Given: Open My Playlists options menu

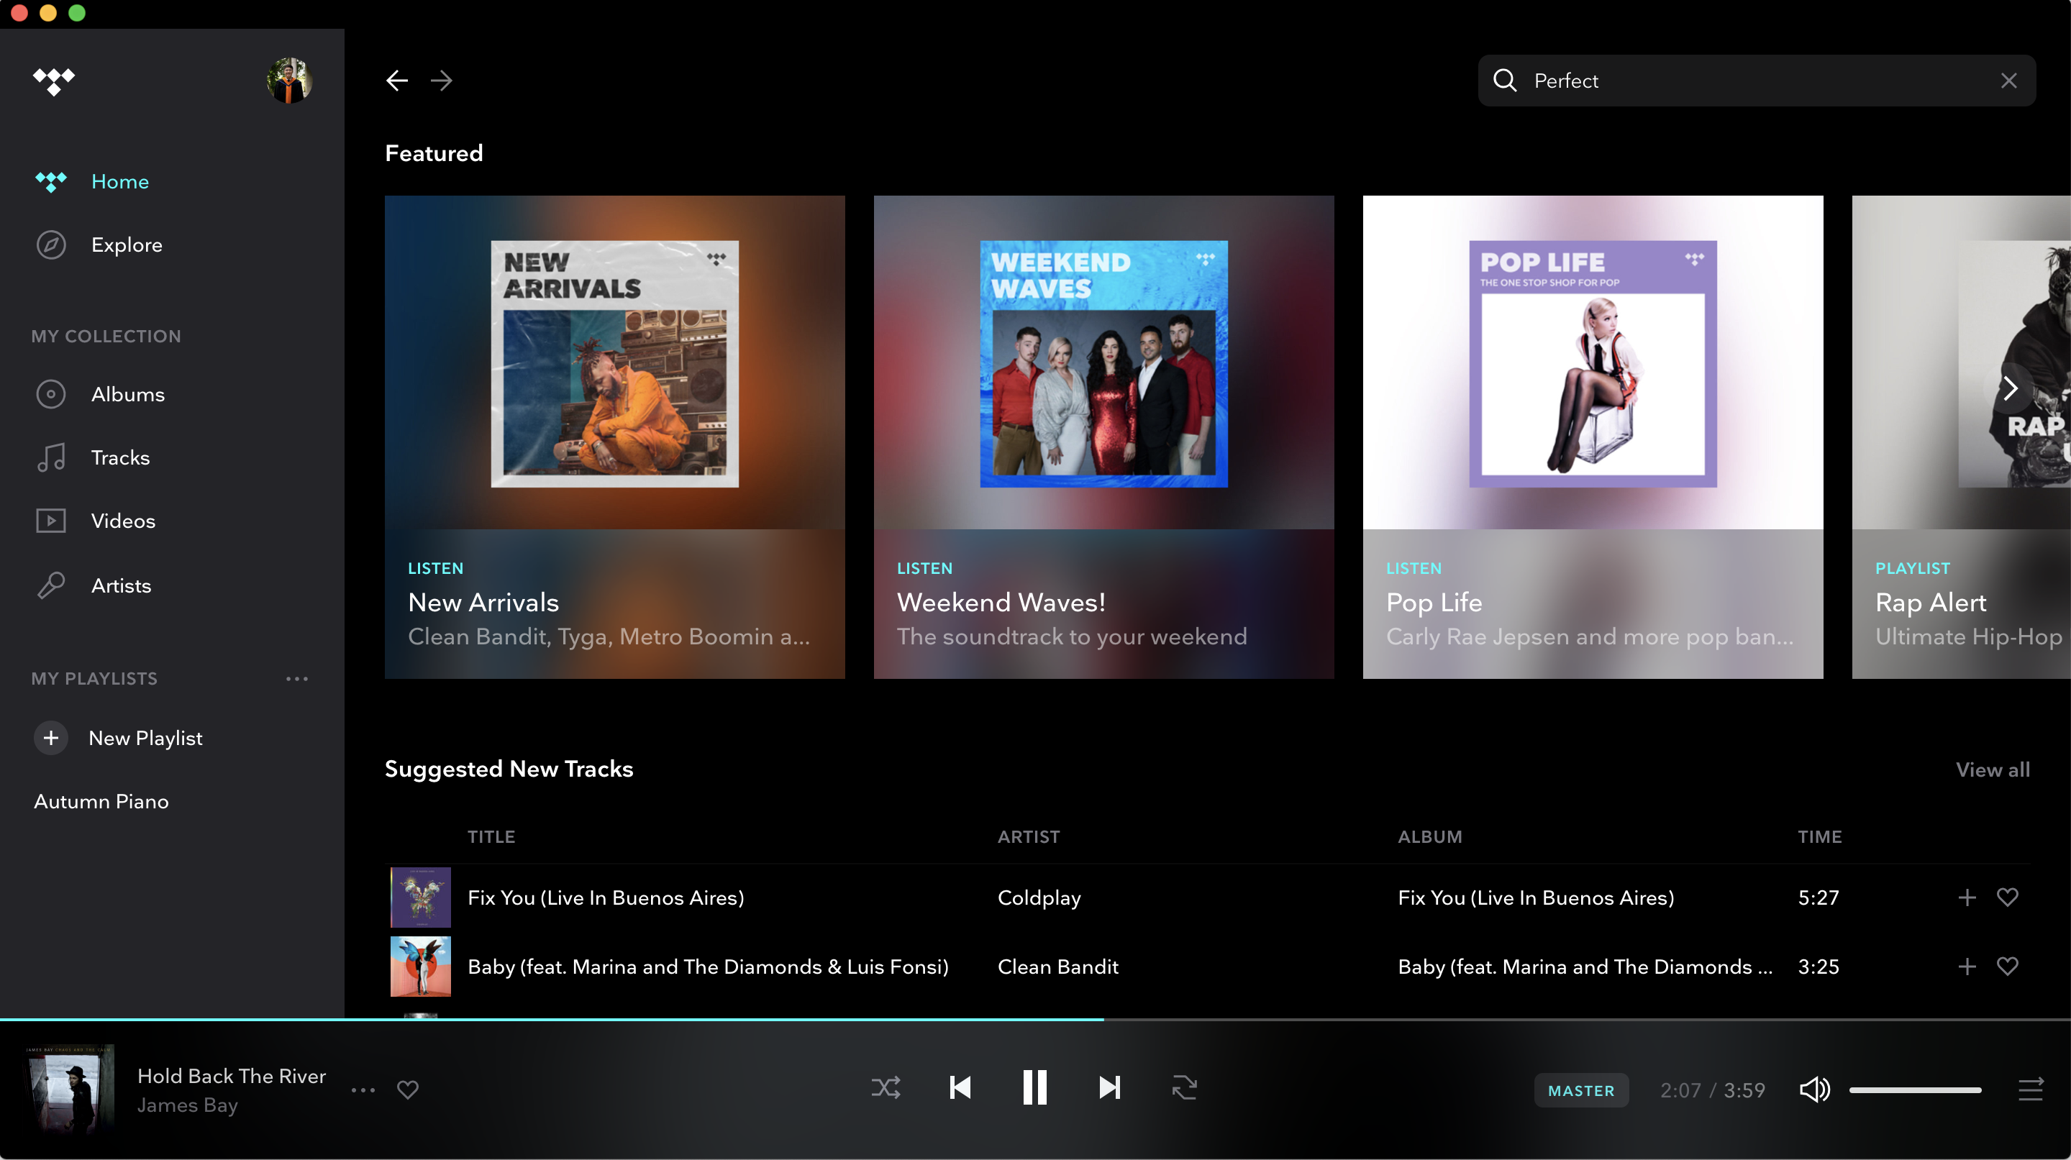Looking at the screenshot, I should coord(296,680).
